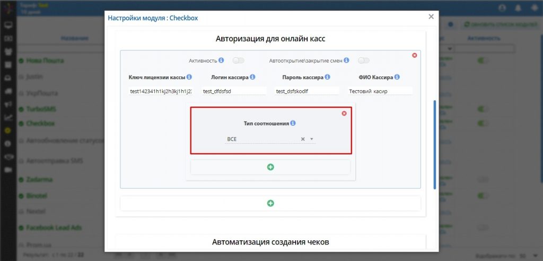
Task: Open the people icon in left sidebar
Action: point(8,51)
